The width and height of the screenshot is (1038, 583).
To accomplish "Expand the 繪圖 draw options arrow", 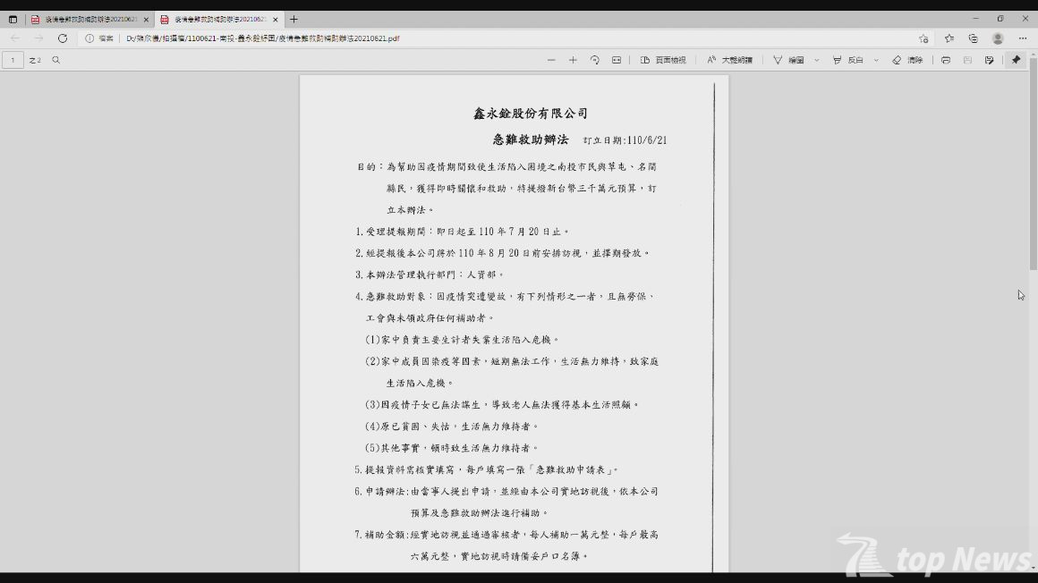I will tap(817, 60).
